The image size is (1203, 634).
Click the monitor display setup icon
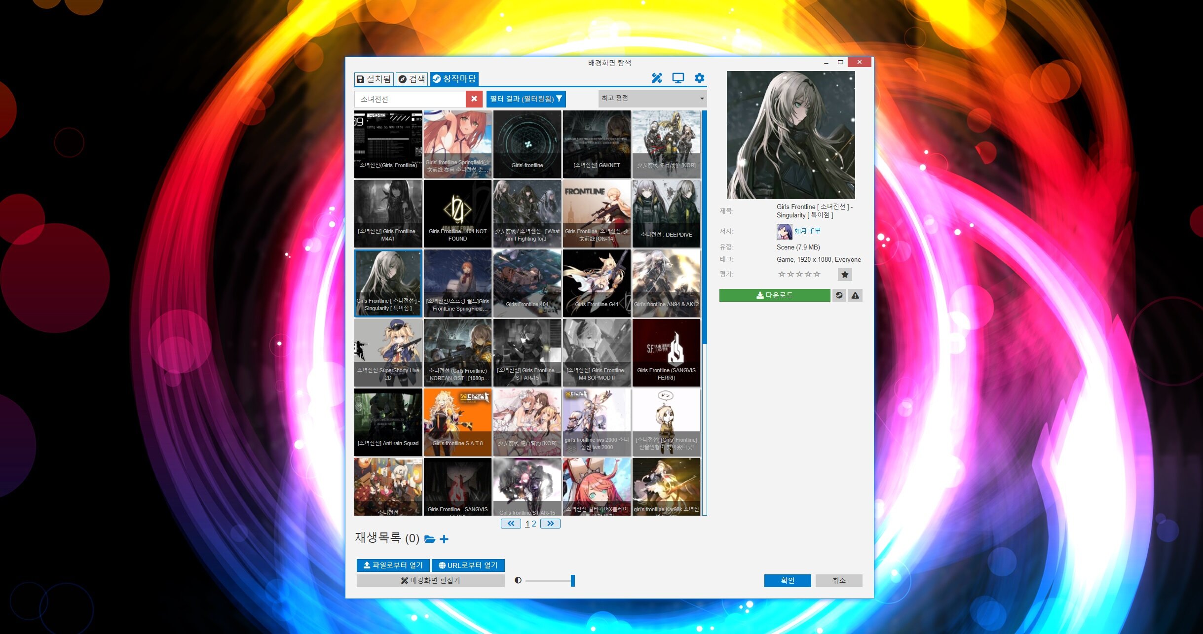pos(678,78)
